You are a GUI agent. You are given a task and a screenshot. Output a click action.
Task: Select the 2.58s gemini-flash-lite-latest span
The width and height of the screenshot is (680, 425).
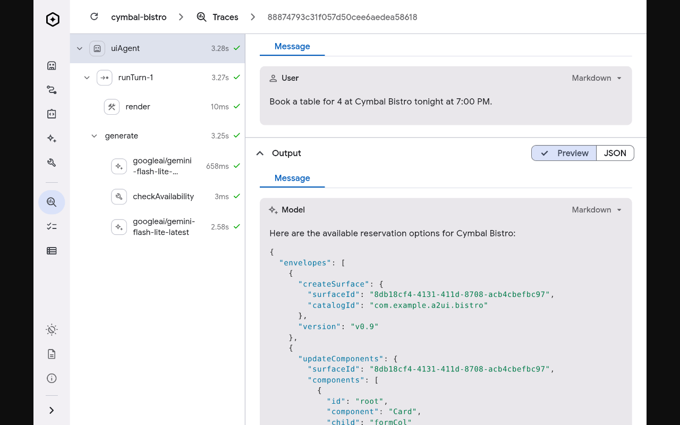click(x=157, y=227)
